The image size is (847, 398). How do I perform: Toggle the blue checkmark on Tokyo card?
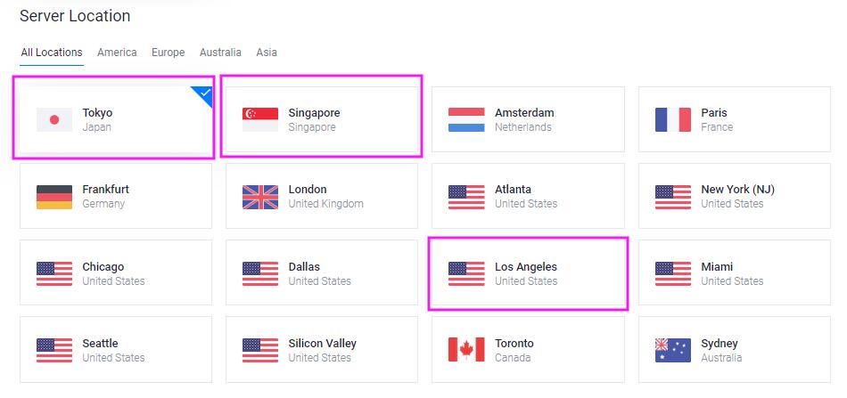[205, 93]
